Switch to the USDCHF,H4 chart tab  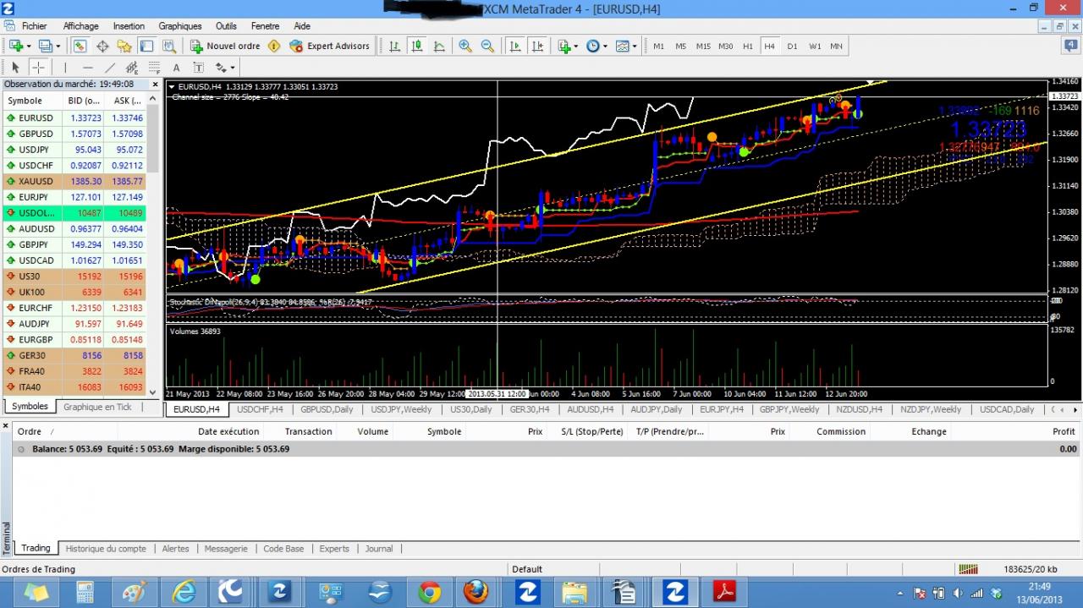[260, 409]
